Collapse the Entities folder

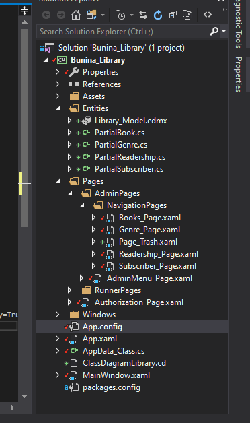[x=58, y=108]
